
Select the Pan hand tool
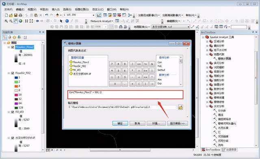[x=16, y=21]
